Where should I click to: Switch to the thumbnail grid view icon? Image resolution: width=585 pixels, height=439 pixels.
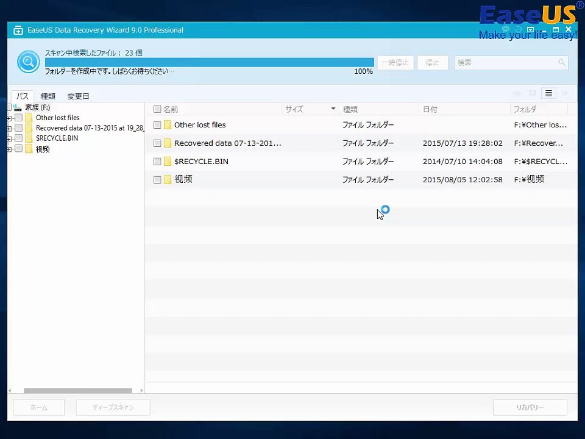pyautogui.click(x=533, y=93)
